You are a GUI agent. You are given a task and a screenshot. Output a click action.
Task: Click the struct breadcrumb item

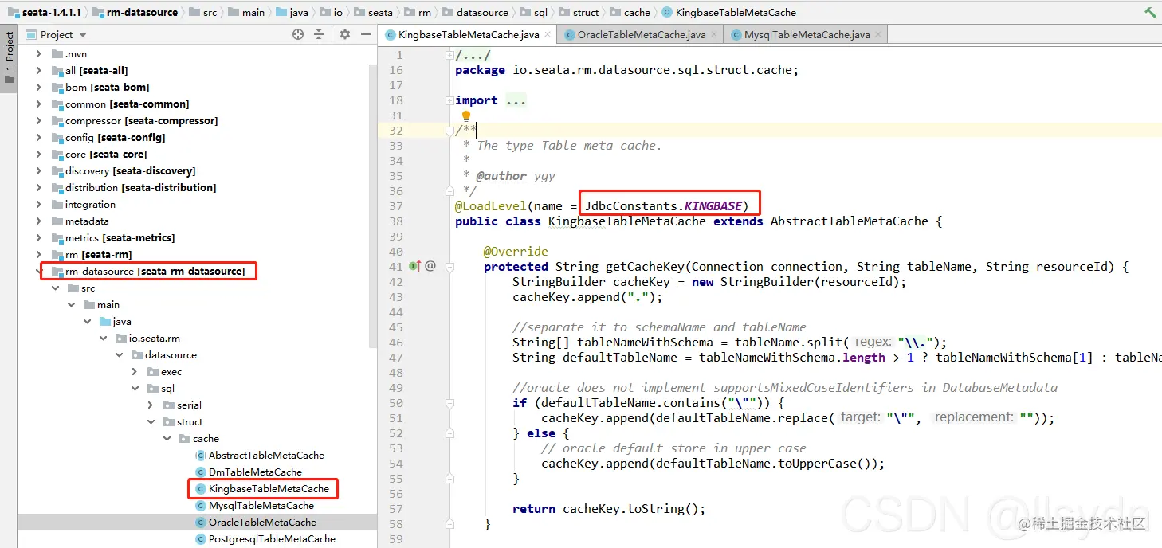[579, 12]
